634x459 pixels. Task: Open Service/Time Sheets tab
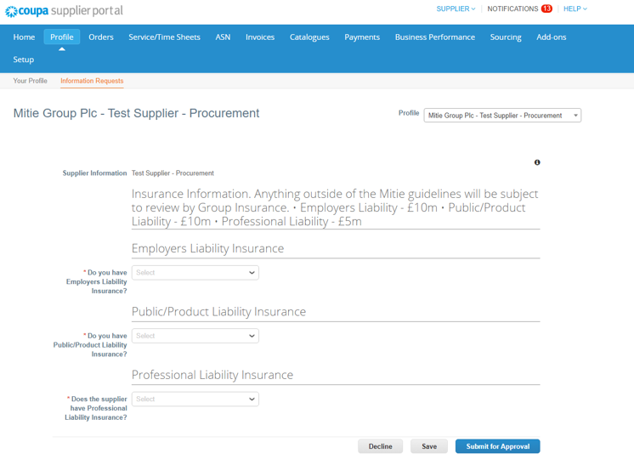coord(164,37)
